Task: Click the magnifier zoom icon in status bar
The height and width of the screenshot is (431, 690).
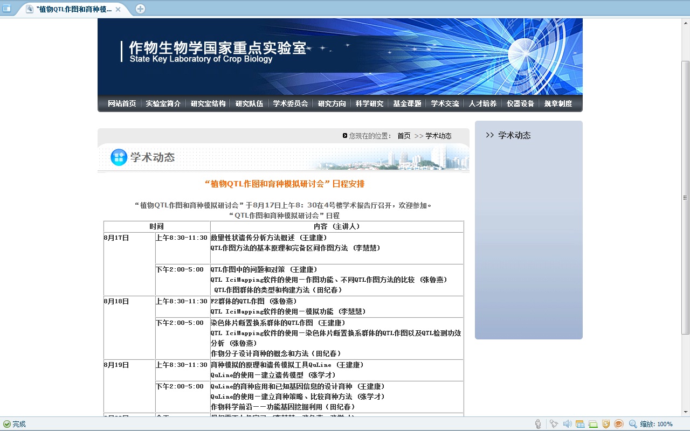Action: click(x=633, y=424)
